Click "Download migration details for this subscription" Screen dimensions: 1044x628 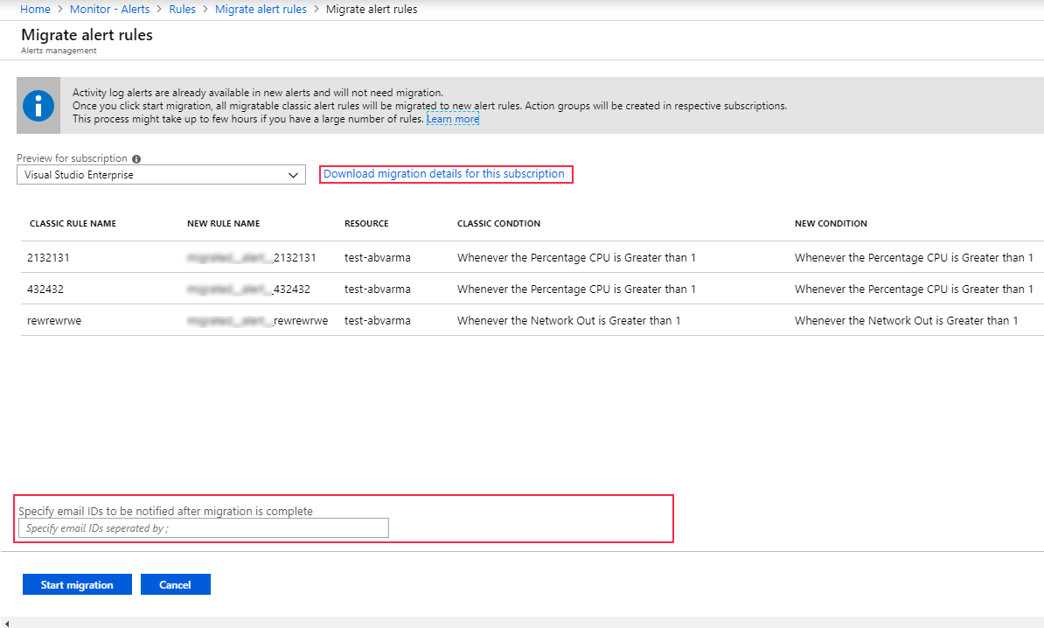coord(446,173)
